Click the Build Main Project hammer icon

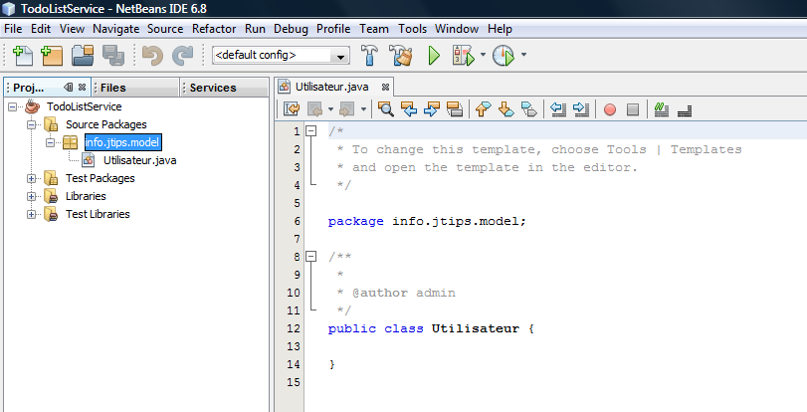[x=369, y=55]
